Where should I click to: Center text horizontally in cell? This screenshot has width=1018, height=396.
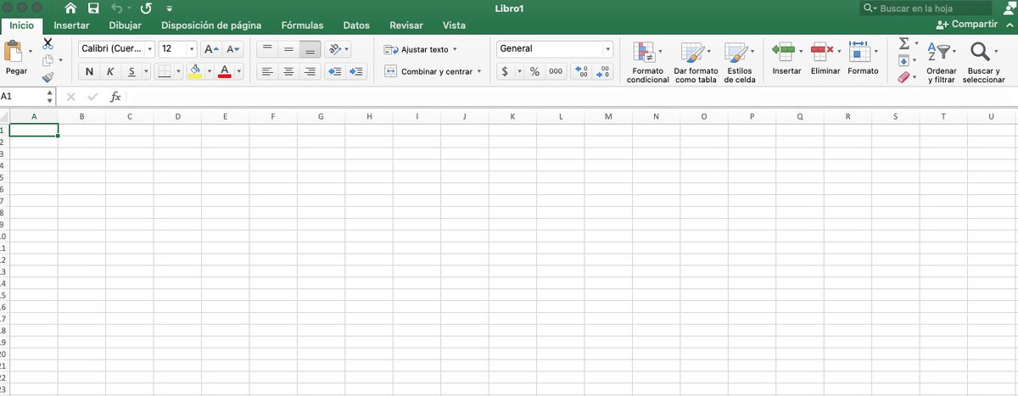point(288,71)
